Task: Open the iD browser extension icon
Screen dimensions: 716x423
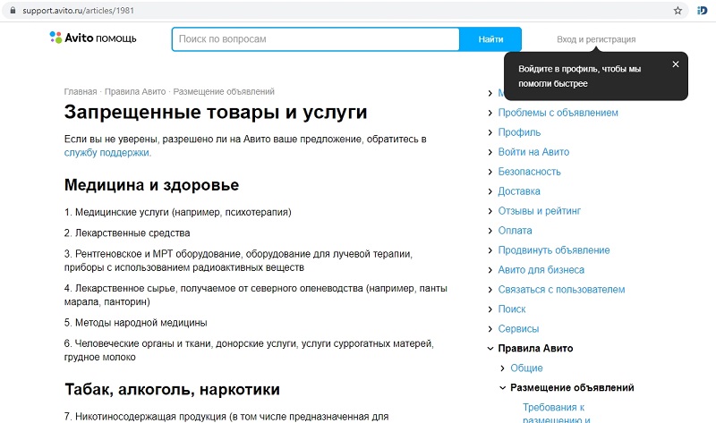Action: pos(703,11)
